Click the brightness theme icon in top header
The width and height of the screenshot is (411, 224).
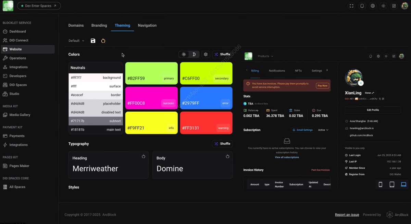(383, 6)
